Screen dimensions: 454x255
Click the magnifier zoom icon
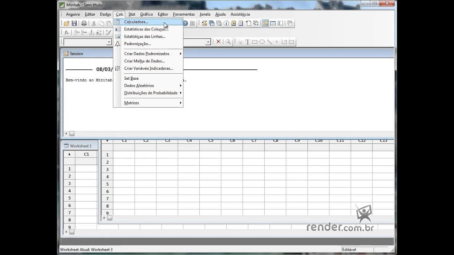[228, 42]
